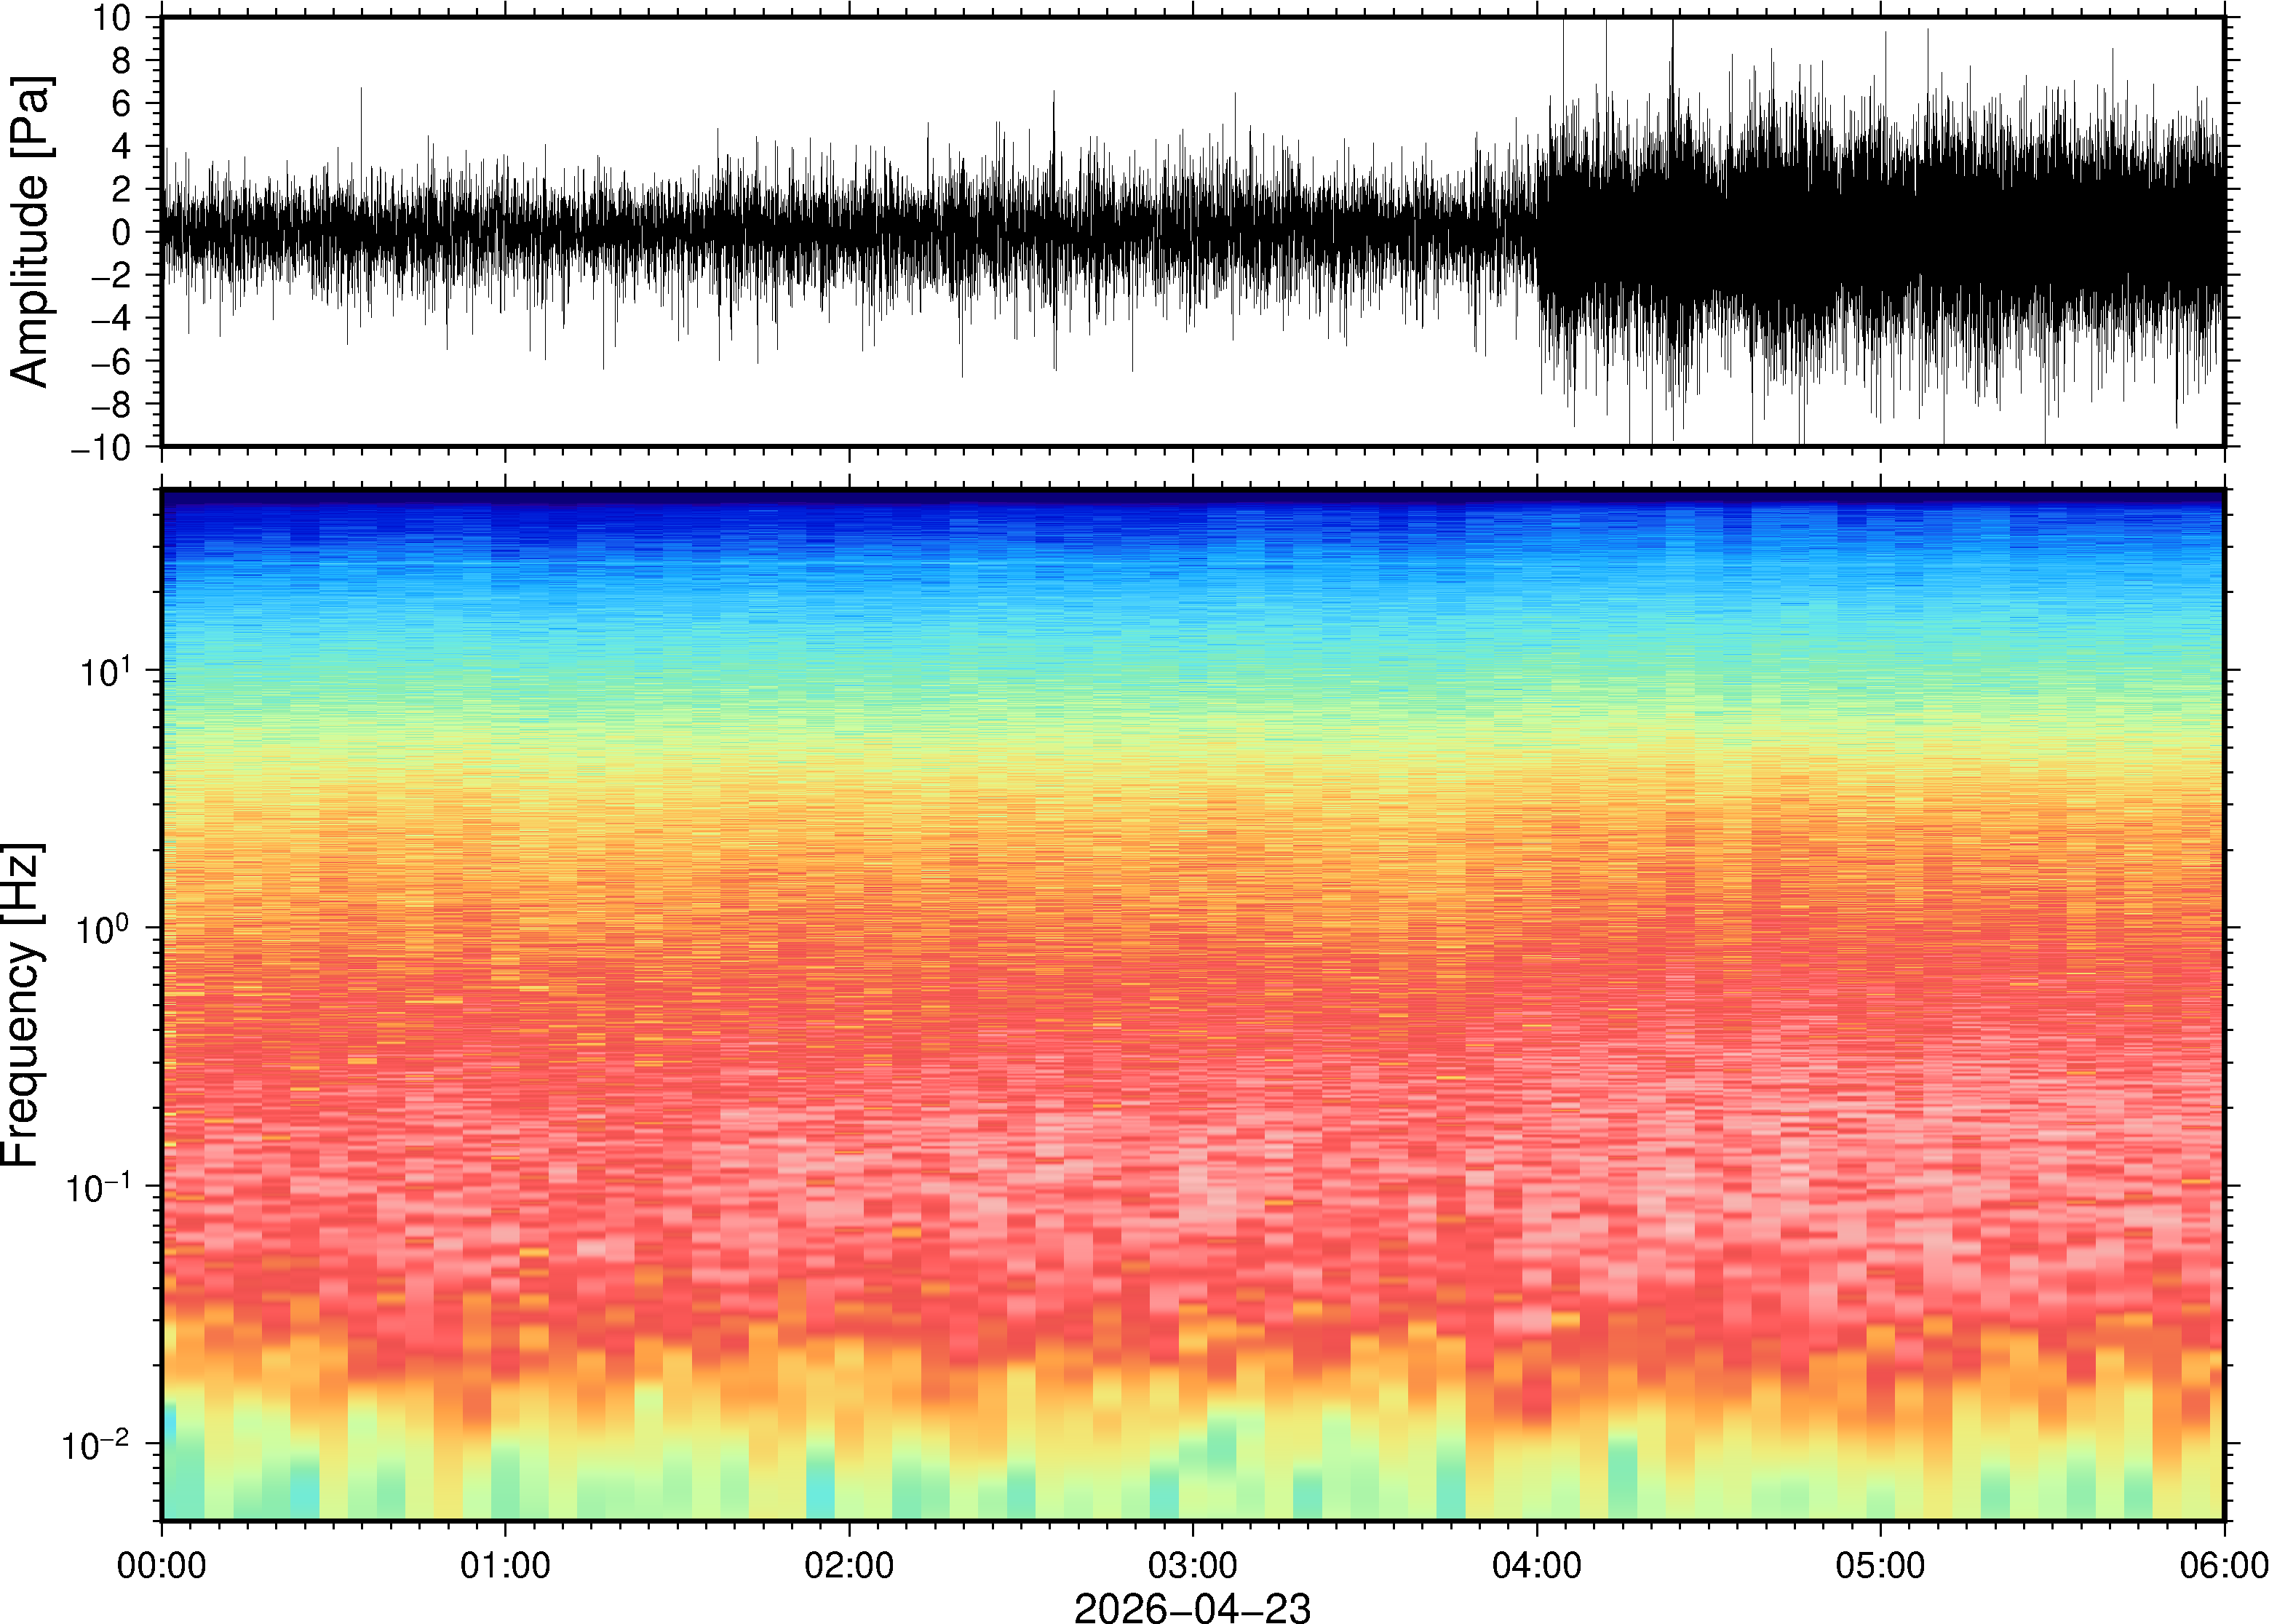Click the 01:00 time axis label
This screenshot has height=1624, width=2269.
point(505,1565)
